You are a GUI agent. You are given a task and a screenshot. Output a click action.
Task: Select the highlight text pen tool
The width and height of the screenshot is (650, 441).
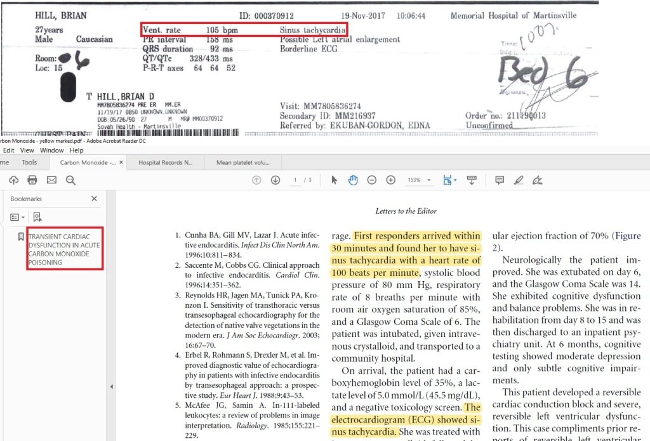click(x=519, y=180)
